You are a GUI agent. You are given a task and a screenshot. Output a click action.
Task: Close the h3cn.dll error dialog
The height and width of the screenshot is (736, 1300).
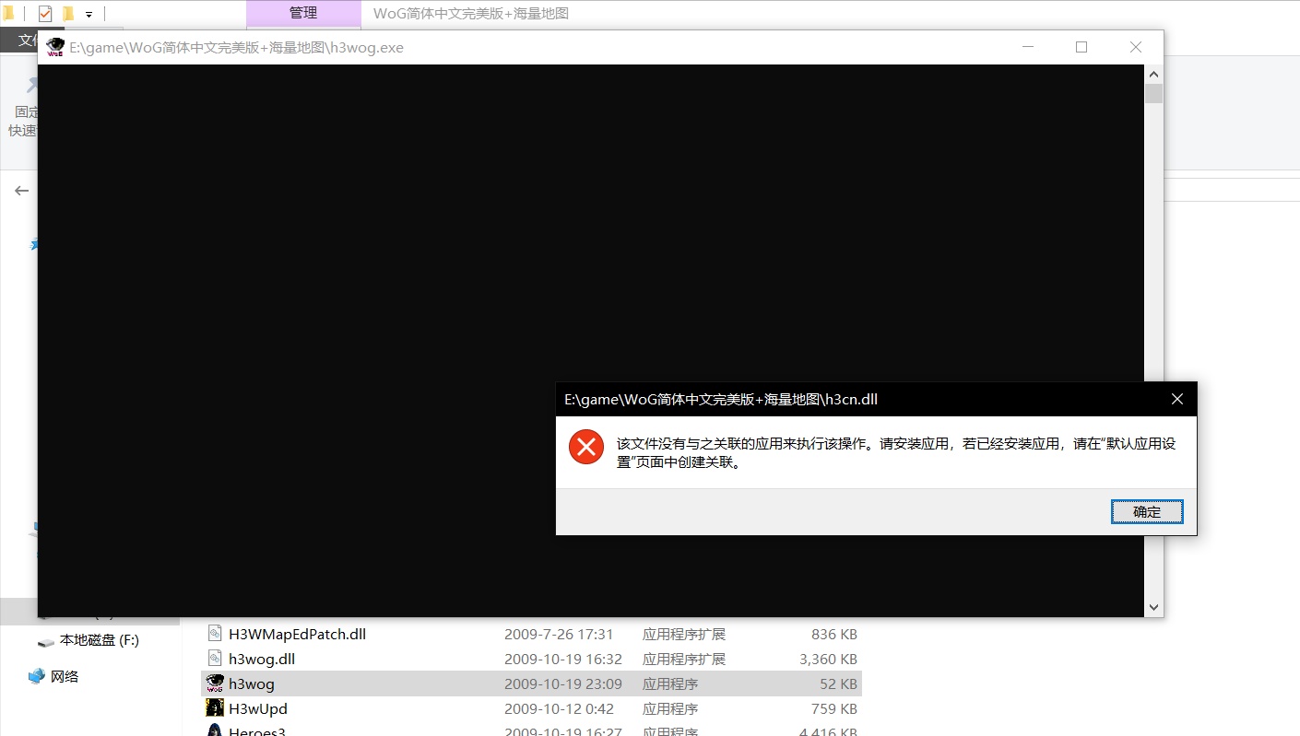pos(1176,399)
